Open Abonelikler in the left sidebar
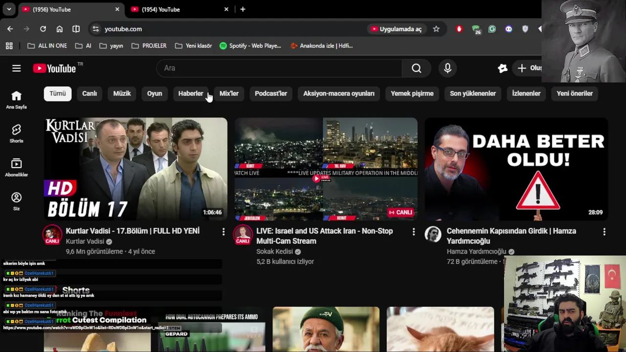626x352 pixels. (17, 167)
